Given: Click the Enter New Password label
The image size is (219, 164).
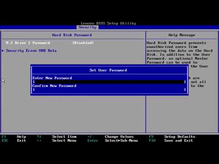Looking at the screenshot, I should [x=52, y=78].
